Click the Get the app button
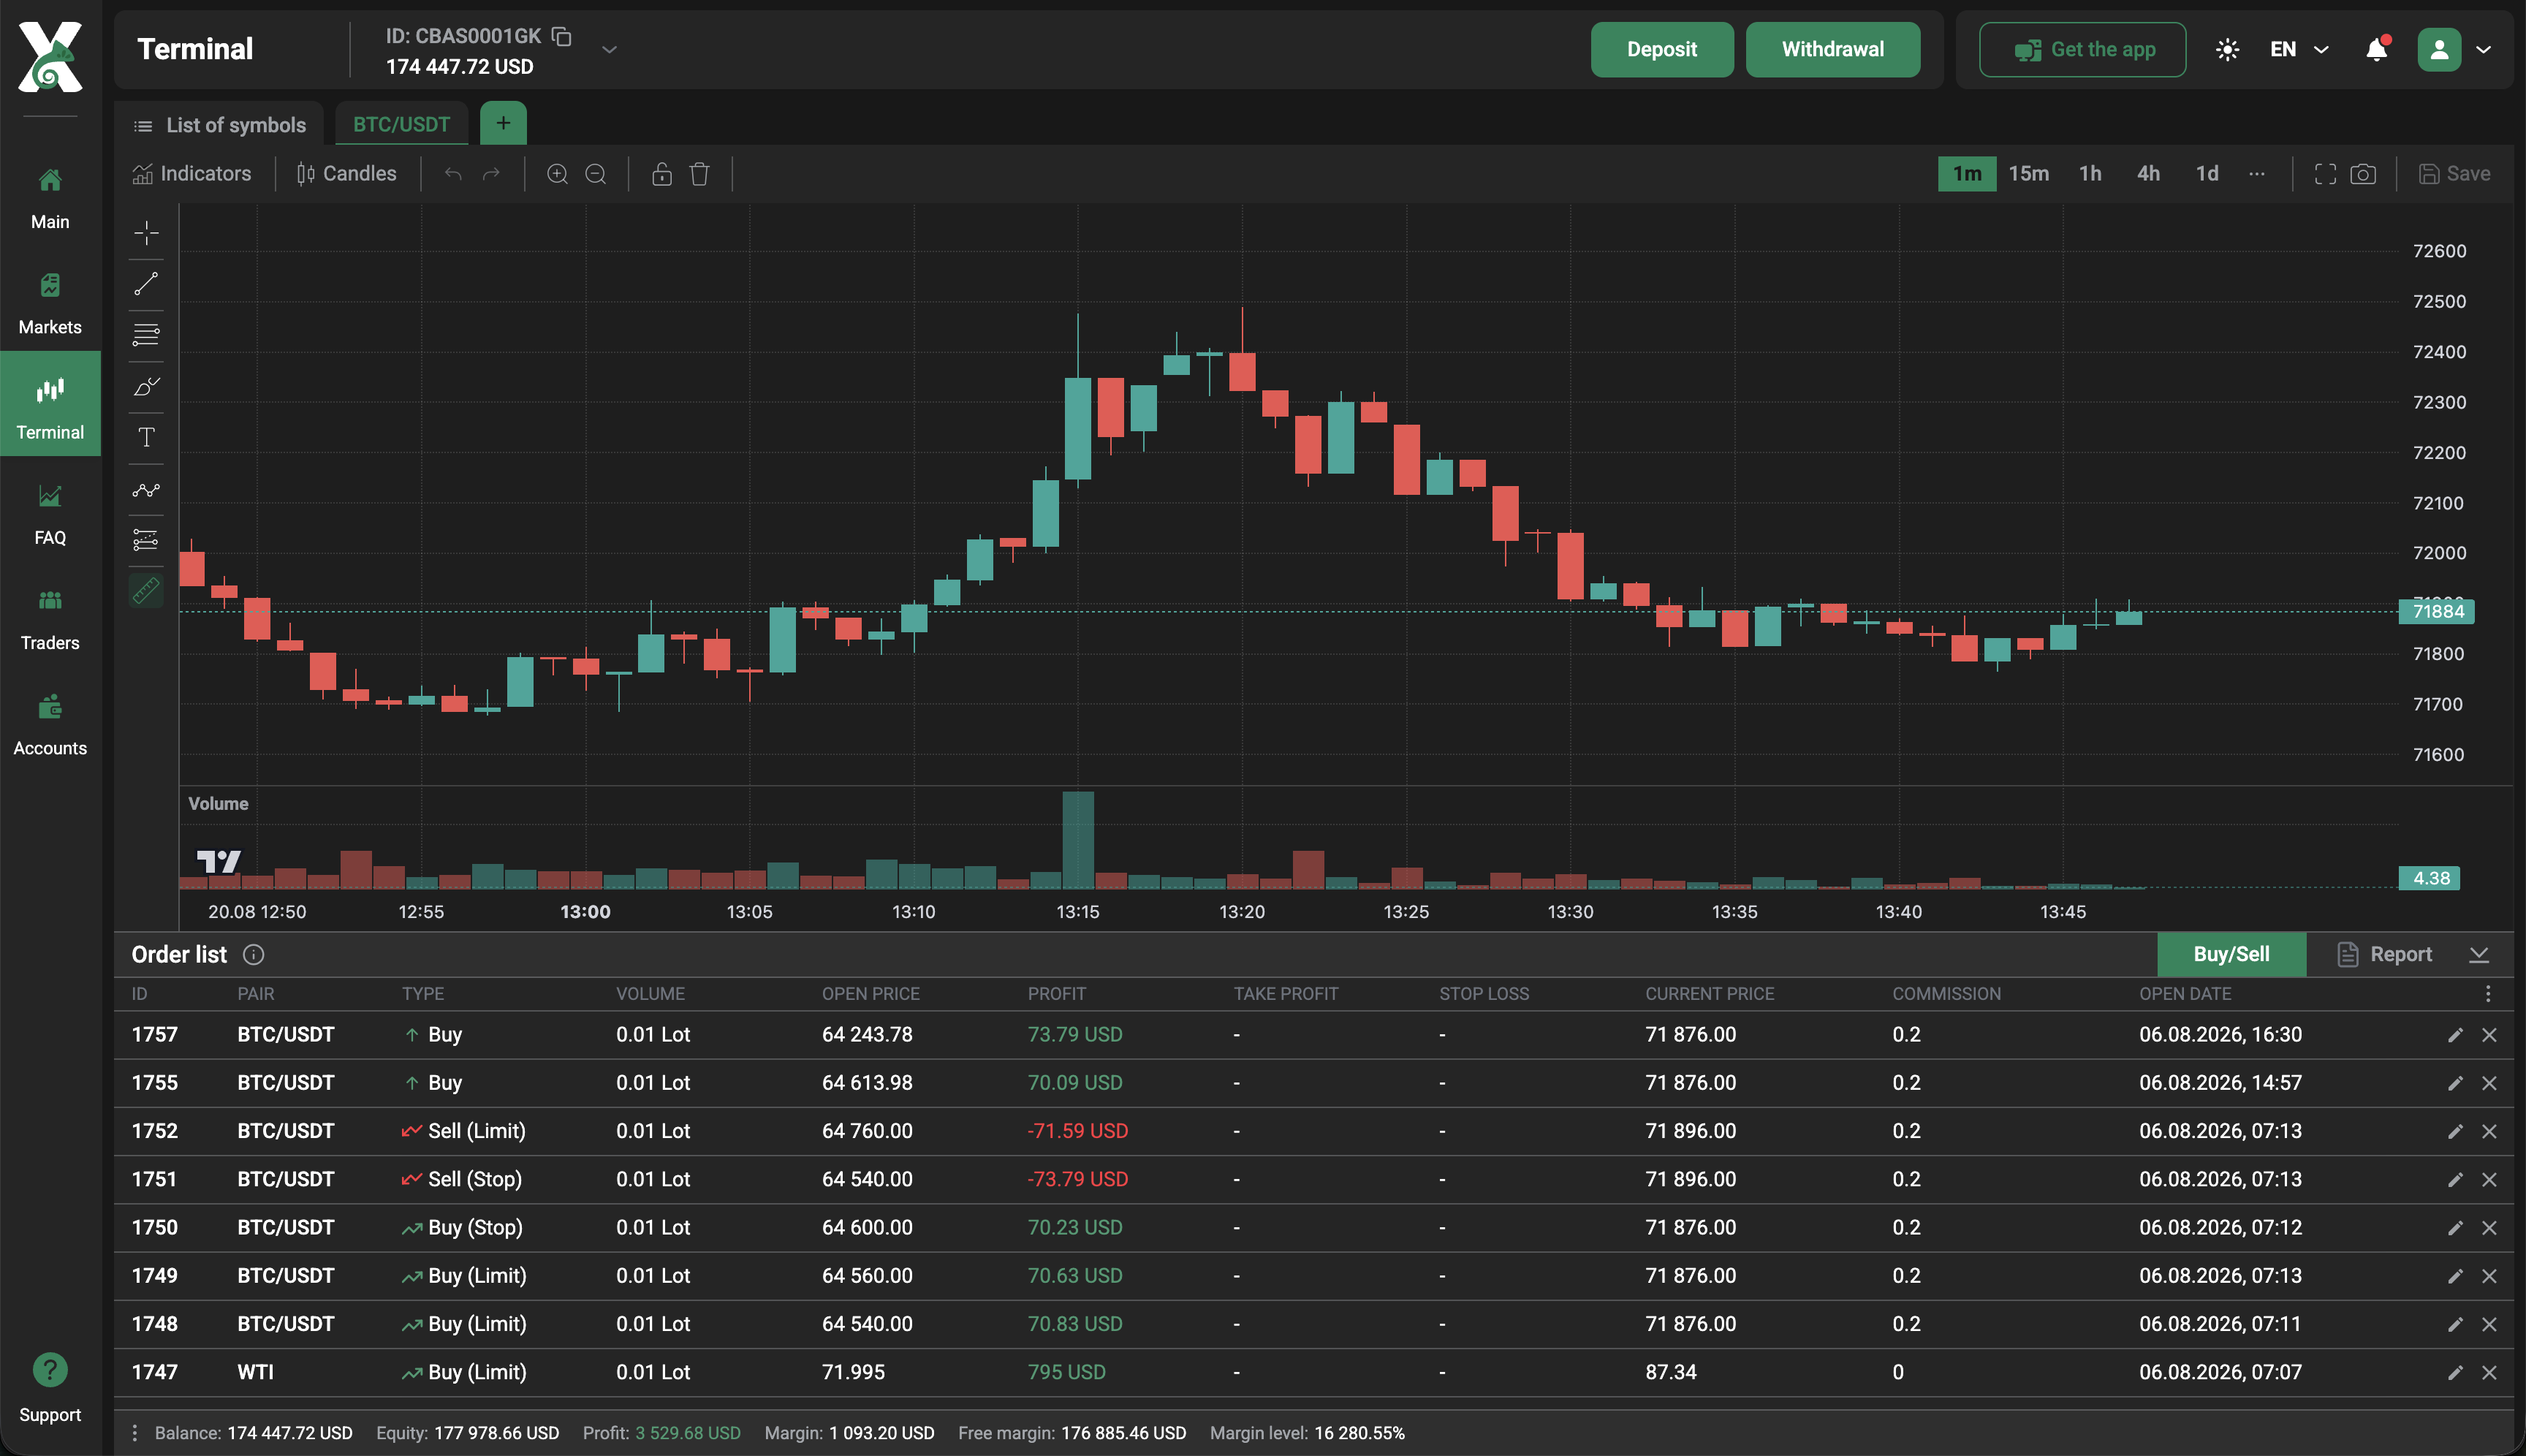Viewport: 2526px width, 1456px height. [2082, 49]
